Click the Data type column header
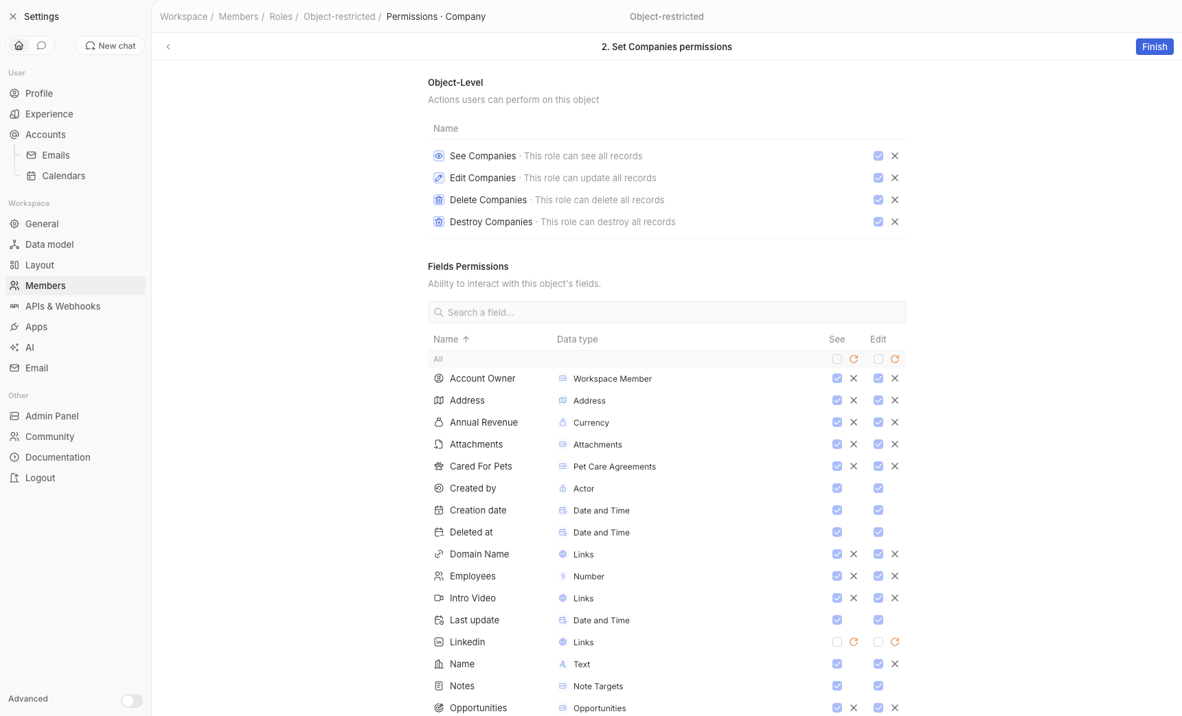Viewport: 1182px width, 716px height. tap(577, 339)
